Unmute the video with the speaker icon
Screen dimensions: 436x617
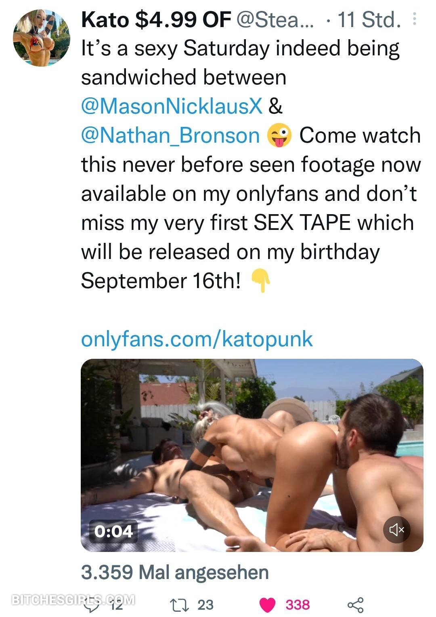(396, 529)
